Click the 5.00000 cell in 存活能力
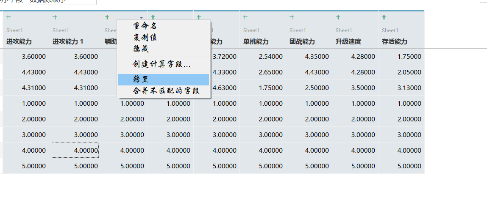 click(401, 166)
